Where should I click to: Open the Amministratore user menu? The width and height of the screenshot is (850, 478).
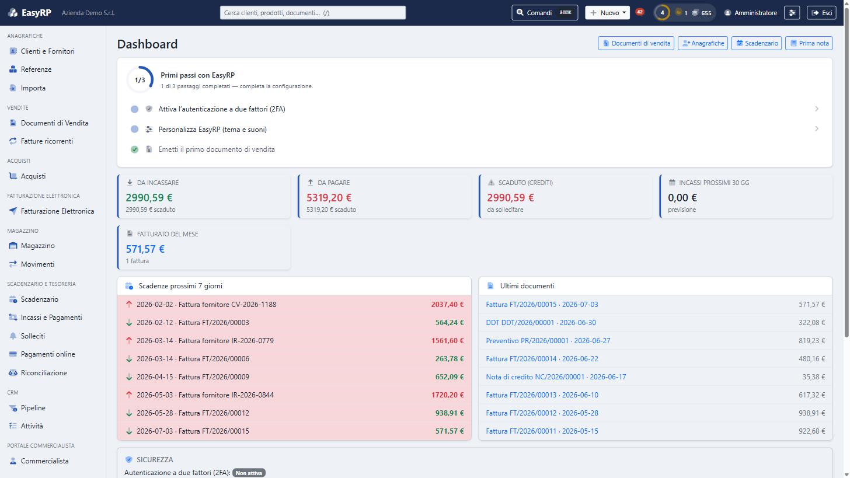[751, 13]
